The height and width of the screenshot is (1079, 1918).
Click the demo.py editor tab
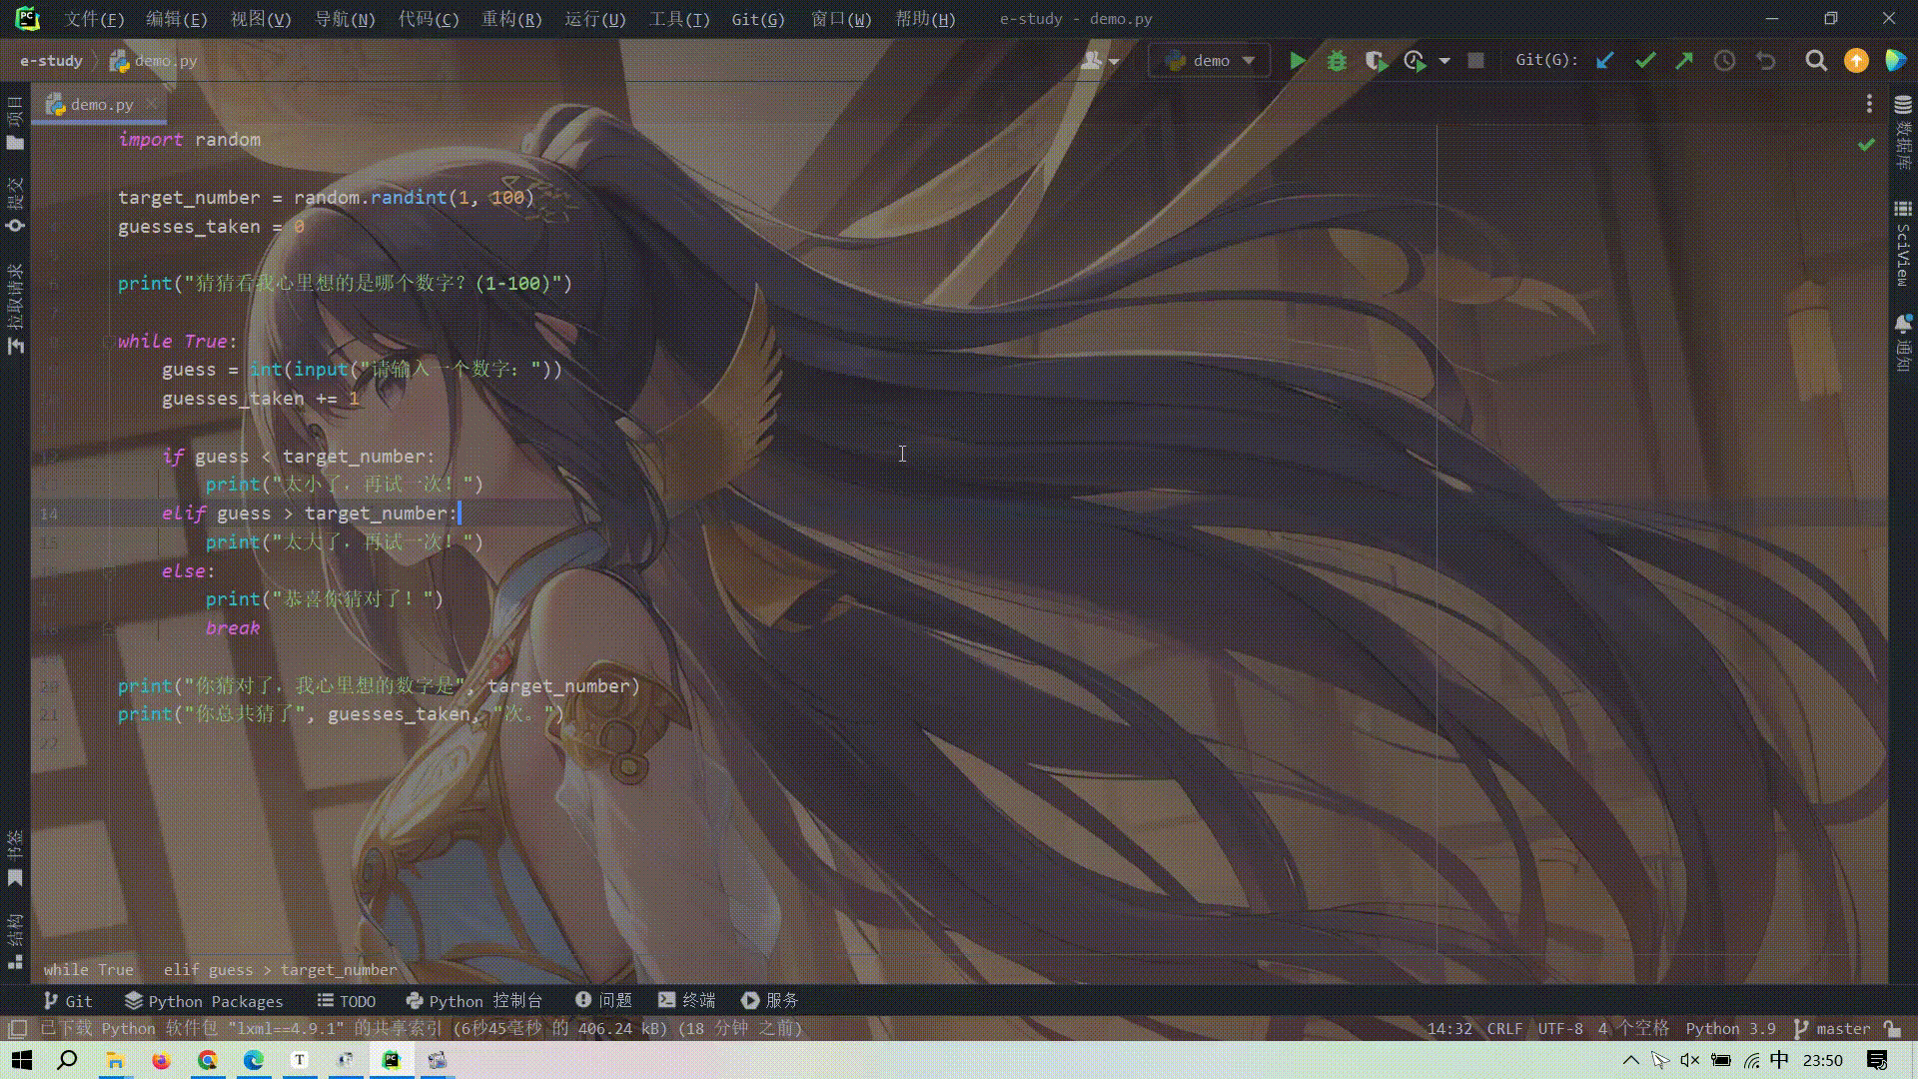102,104
